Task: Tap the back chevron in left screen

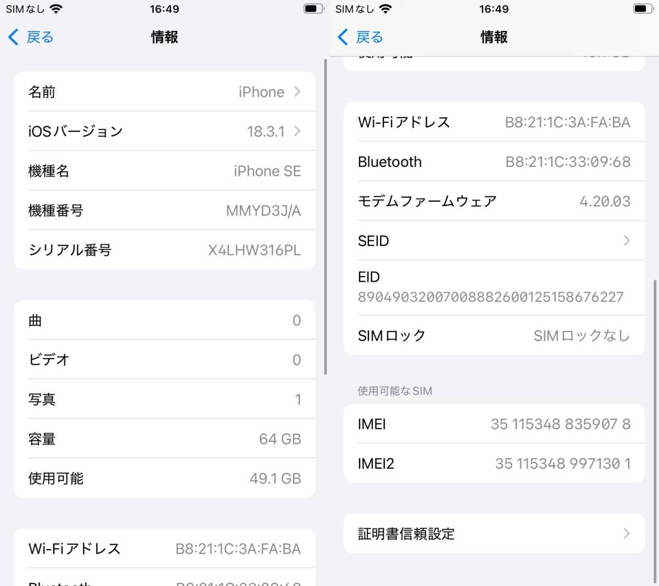Action: (14, 37)
